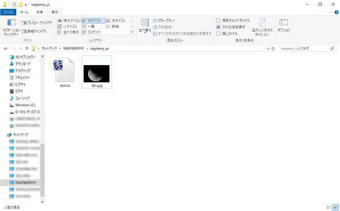Viewport: 340px width, 211px height.
Task: Open address bar history dropdown
Action: click(268, 49)
